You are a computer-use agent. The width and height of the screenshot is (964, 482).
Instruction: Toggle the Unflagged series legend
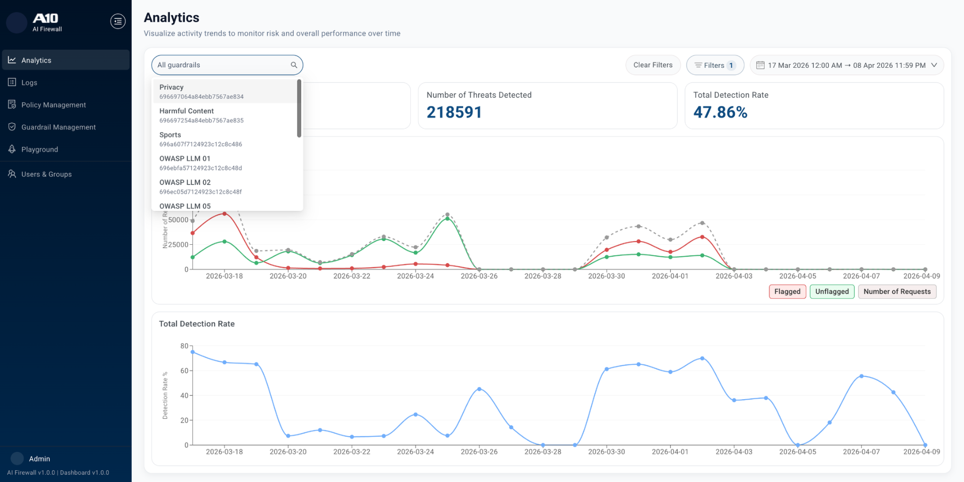(x=832, y=291)
